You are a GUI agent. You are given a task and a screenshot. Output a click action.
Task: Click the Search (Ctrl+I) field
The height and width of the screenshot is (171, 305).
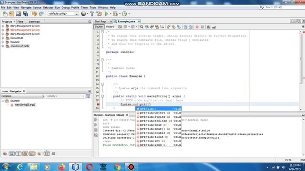283,7
